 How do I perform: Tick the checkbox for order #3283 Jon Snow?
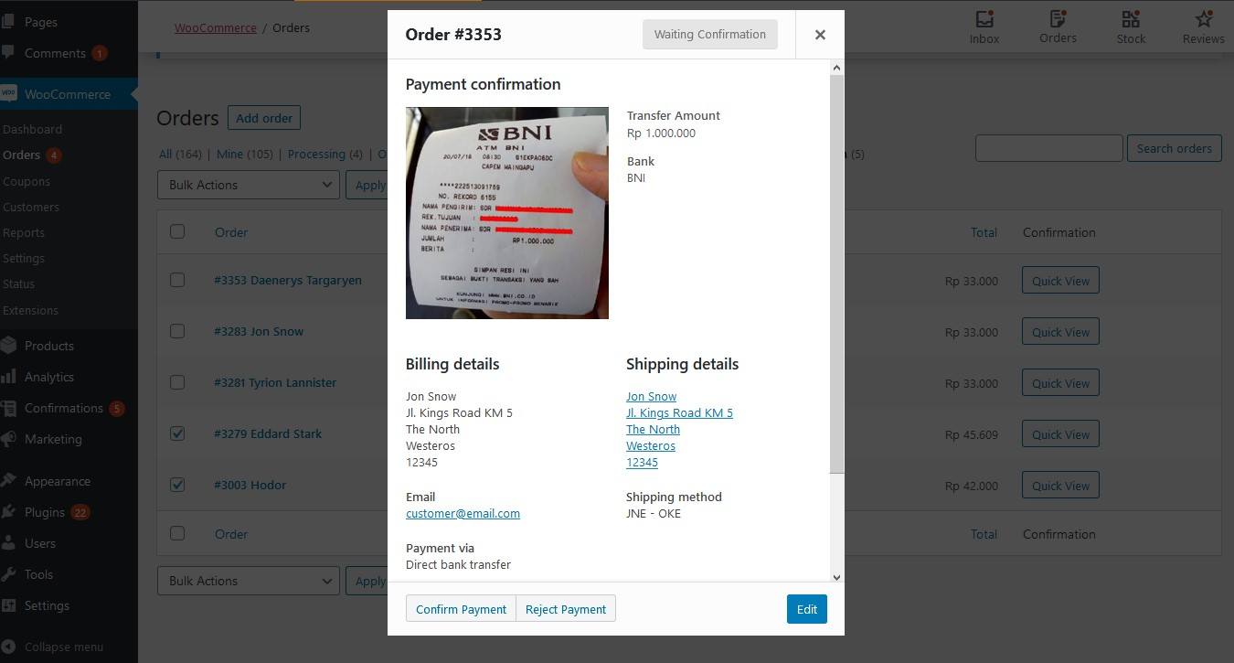177,331
